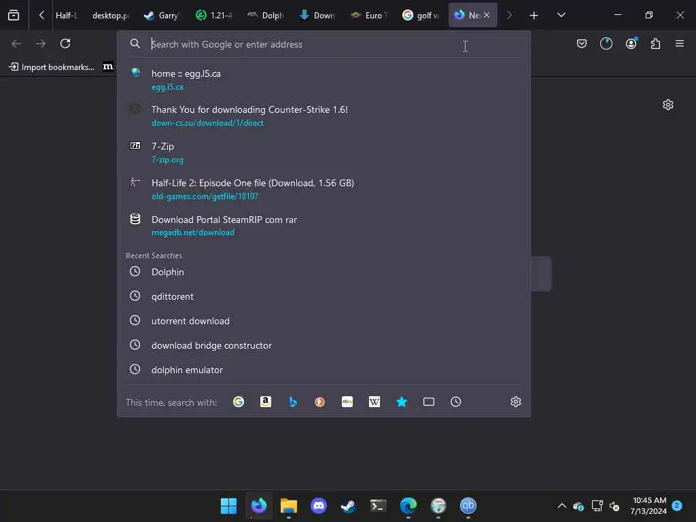Select the home :: egg.l5.ca suggestion
The height and width of the screenshot is (522, 696).
pos(324,80)
